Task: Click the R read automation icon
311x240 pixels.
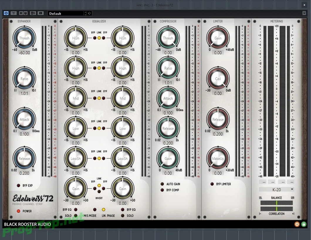Action: 21,13
